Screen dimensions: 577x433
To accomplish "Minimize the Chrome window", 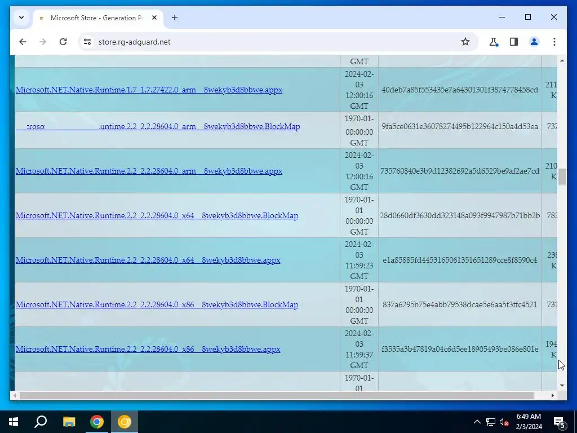I will [502, 17].
